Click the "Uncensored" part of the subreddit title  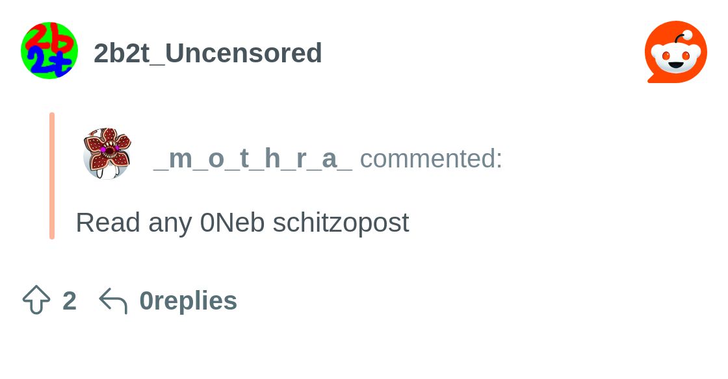(x=244, y=53)
